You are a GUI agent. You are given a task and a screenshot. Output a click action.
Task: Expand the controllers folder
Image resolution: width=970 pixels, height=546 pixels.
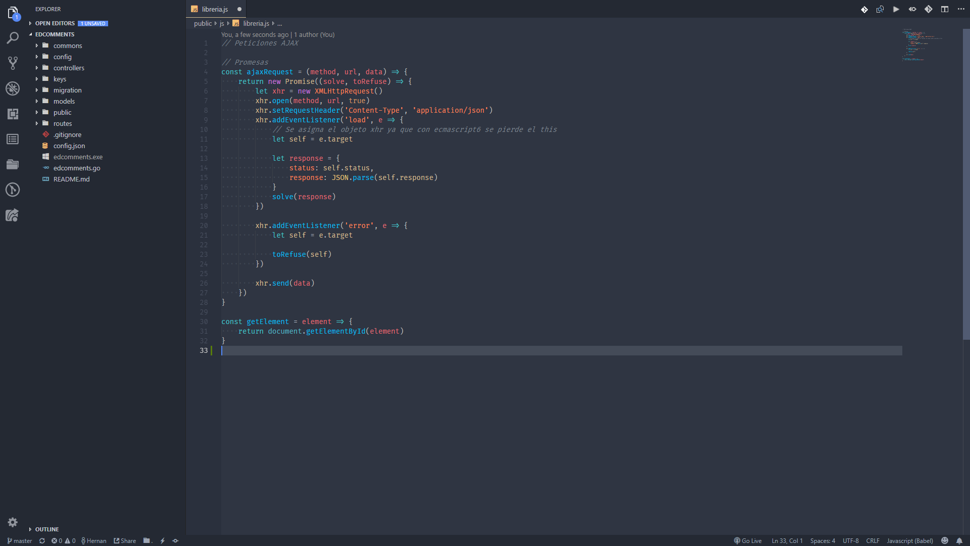pyautogui.click(x=69, y=68)
